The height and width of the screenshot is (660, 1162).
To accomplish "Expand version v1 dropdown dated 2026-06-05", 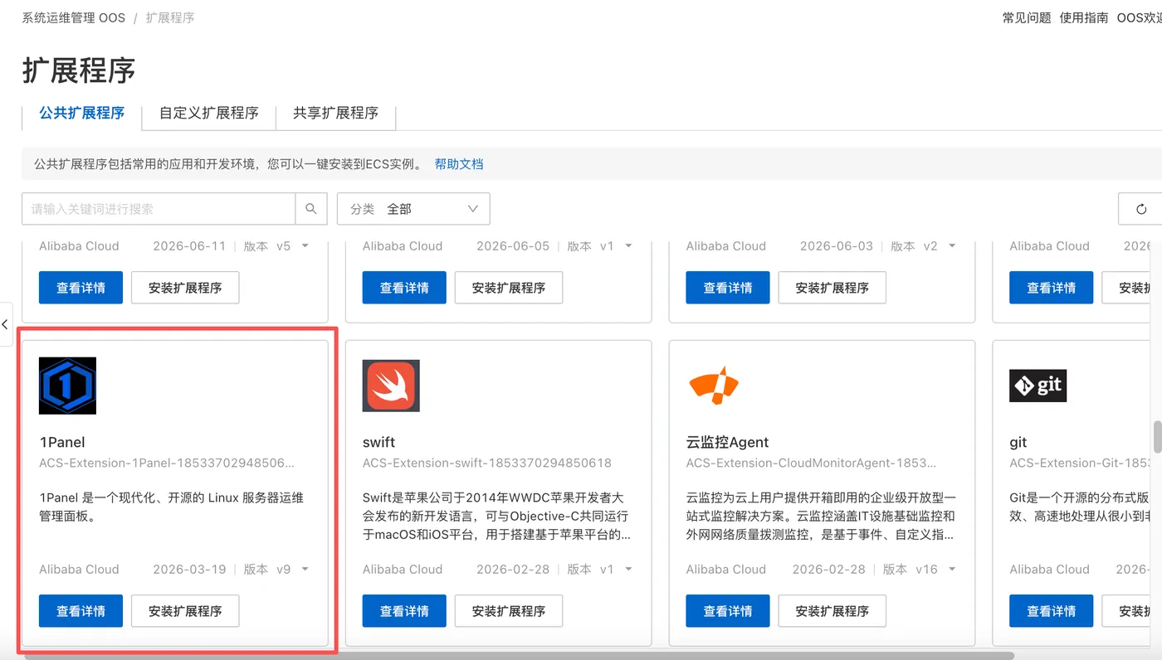I will 628,246.
